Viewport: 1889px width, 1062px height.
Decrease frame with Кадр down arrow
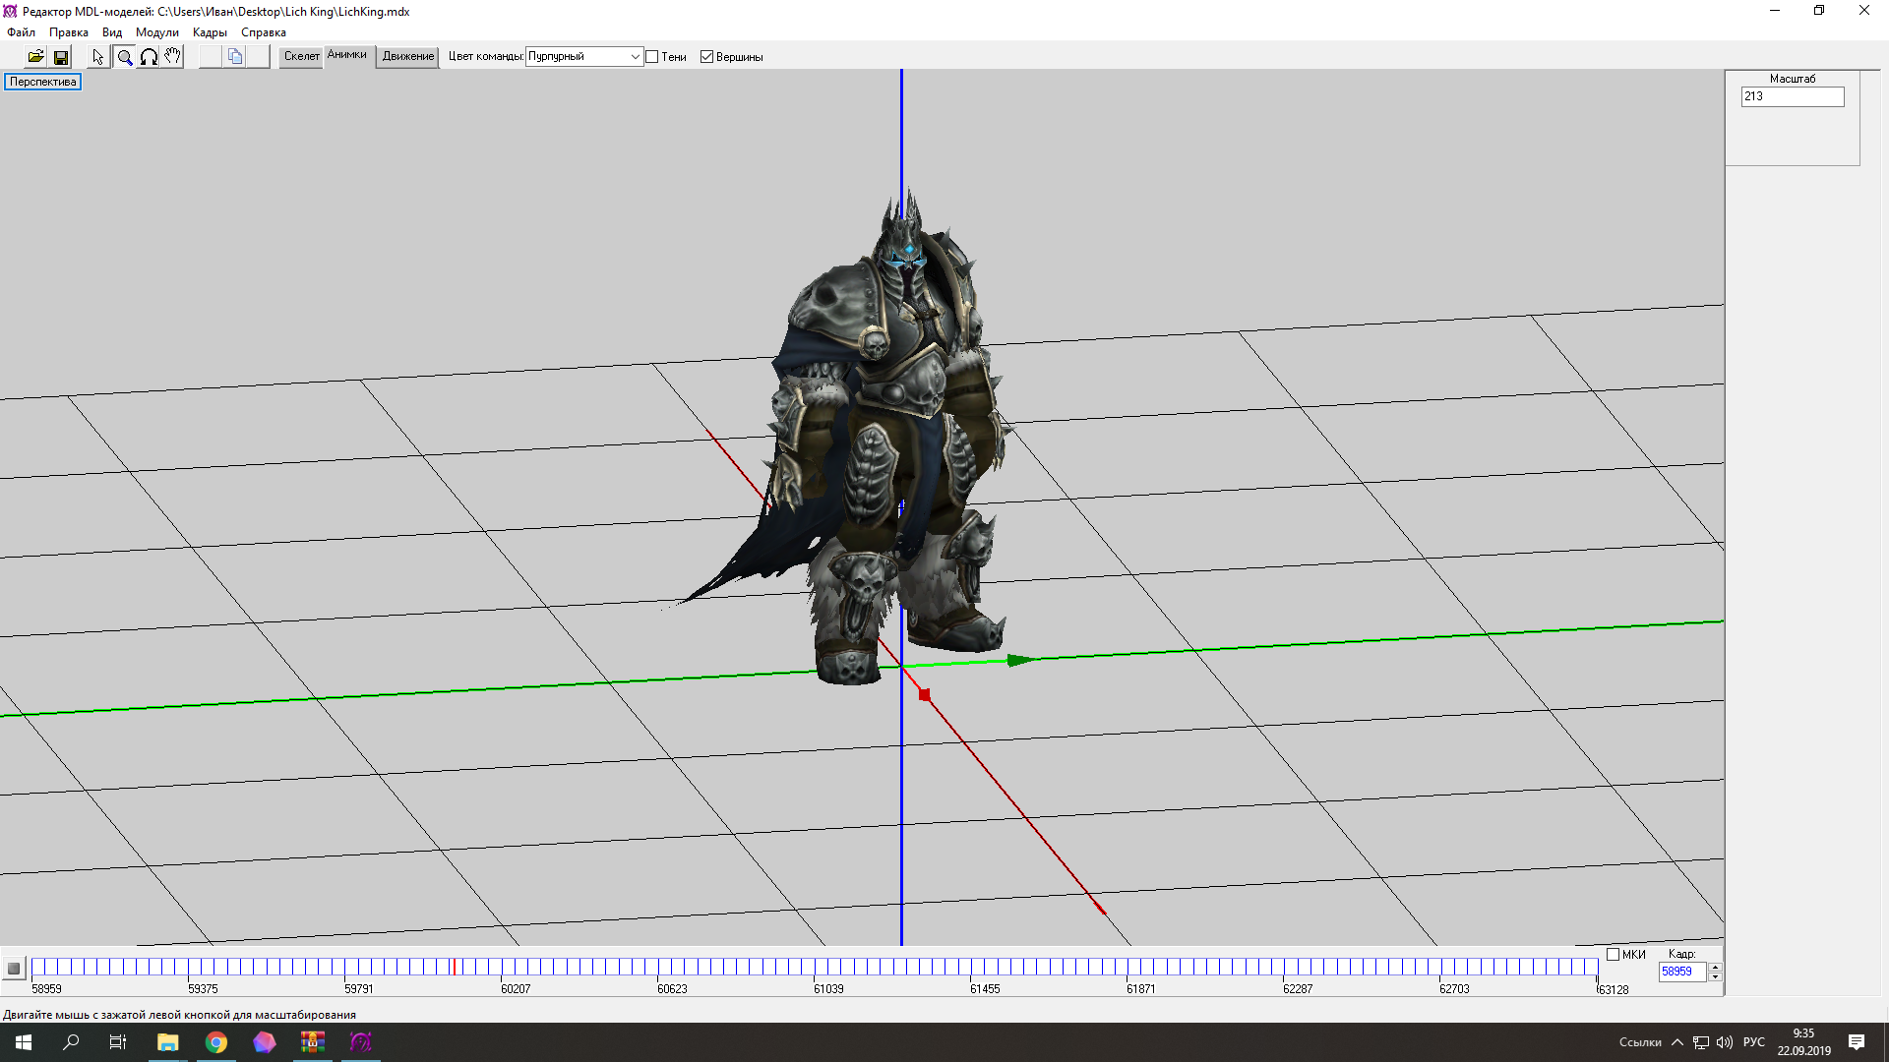pos(1715,976)
